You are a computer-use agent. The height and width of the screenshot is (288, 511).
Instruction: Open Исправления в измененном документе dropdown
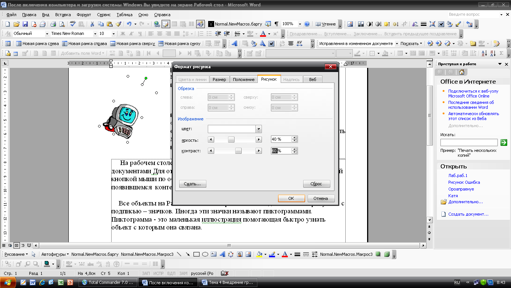point(396,43)
